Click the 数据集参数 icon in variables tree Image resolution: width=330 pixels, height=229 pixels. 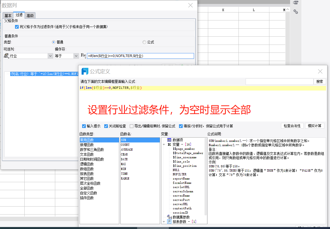(x=169, y=217)
